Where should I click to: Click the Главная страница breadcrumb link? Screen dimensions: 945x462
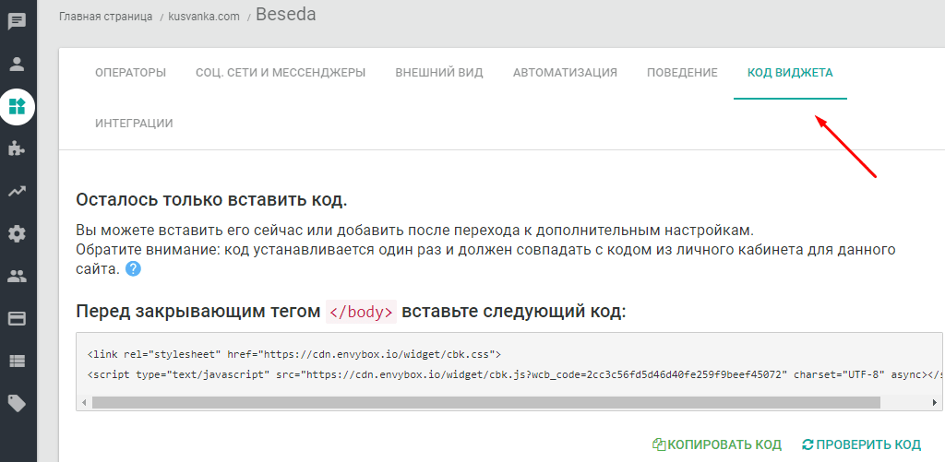pyautogui.click(x=103, y=16)
